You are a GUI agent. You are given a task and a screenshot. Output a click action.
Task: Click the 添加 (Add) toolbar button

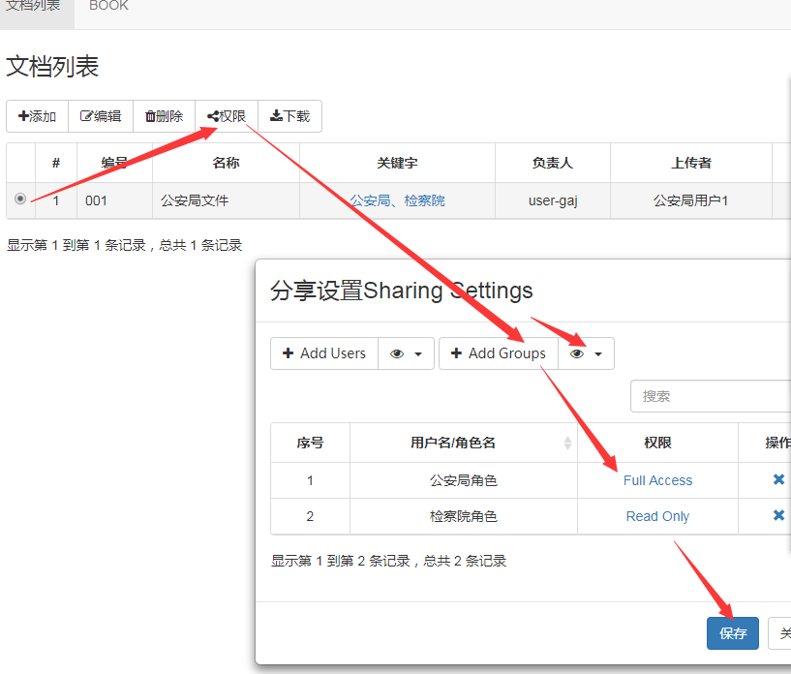38,116
